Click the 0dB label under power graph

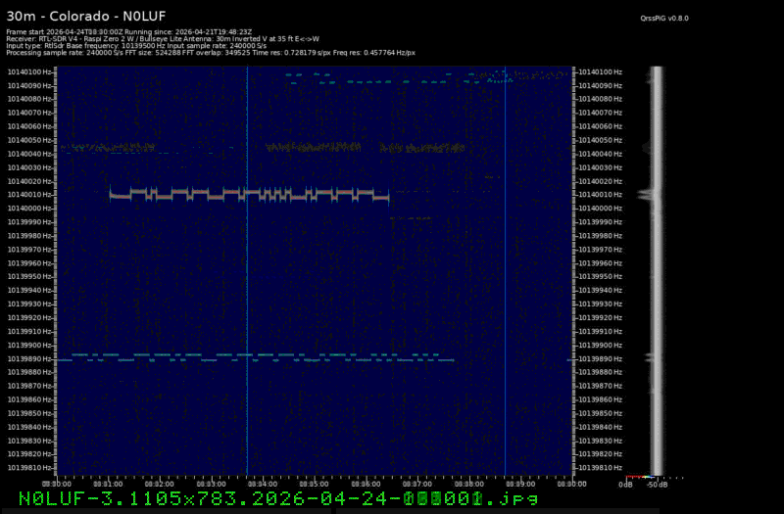(625, 484)
